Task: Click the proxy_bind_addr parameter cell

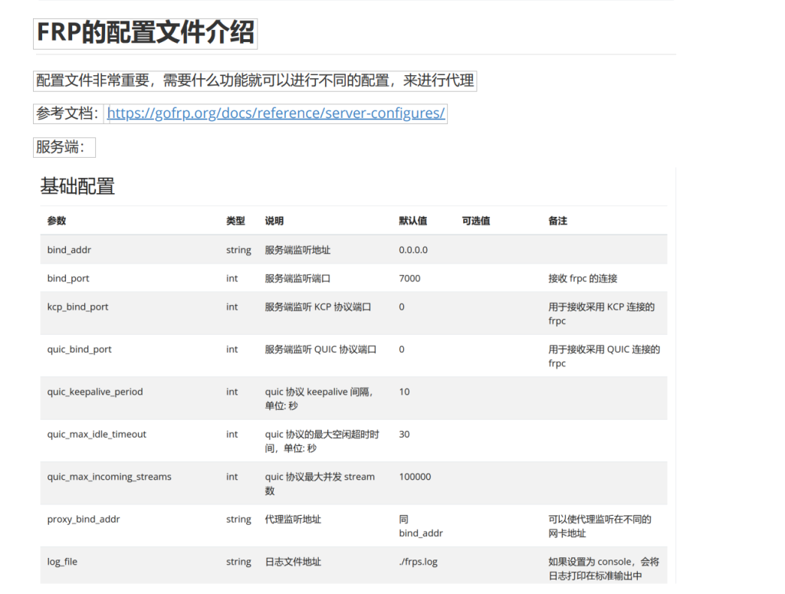Action: [x=84, y=519]
